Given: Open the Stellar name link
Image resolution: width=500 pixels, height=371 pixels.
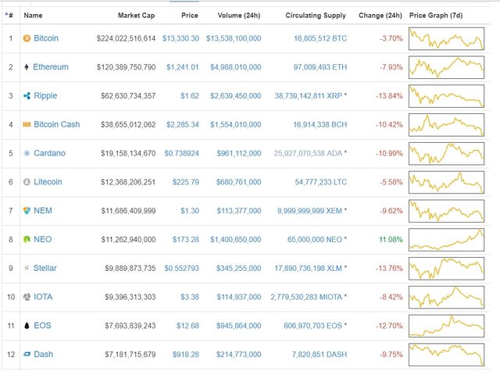Looking at the screenshot, I should [x=45, y=268].
